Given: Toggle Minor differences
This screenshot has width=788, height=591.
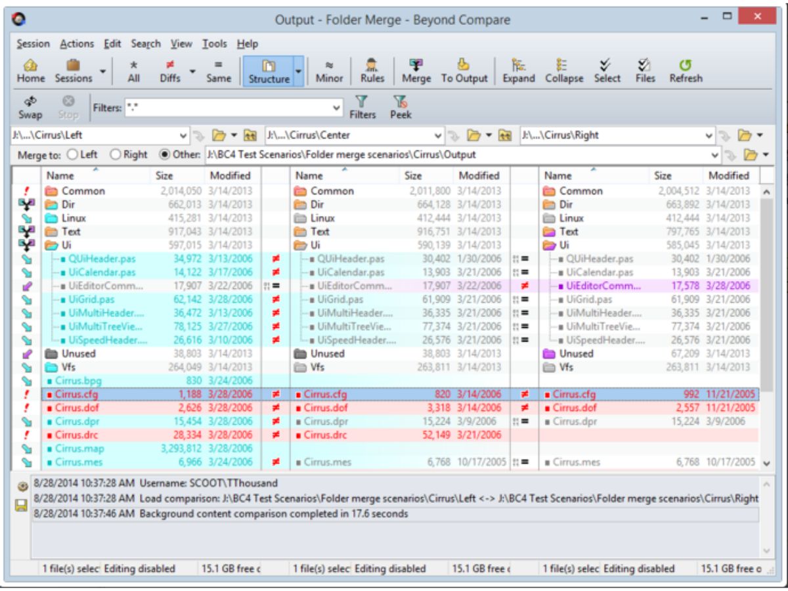Looking at the screenshot, I should [x=330, y=71].
